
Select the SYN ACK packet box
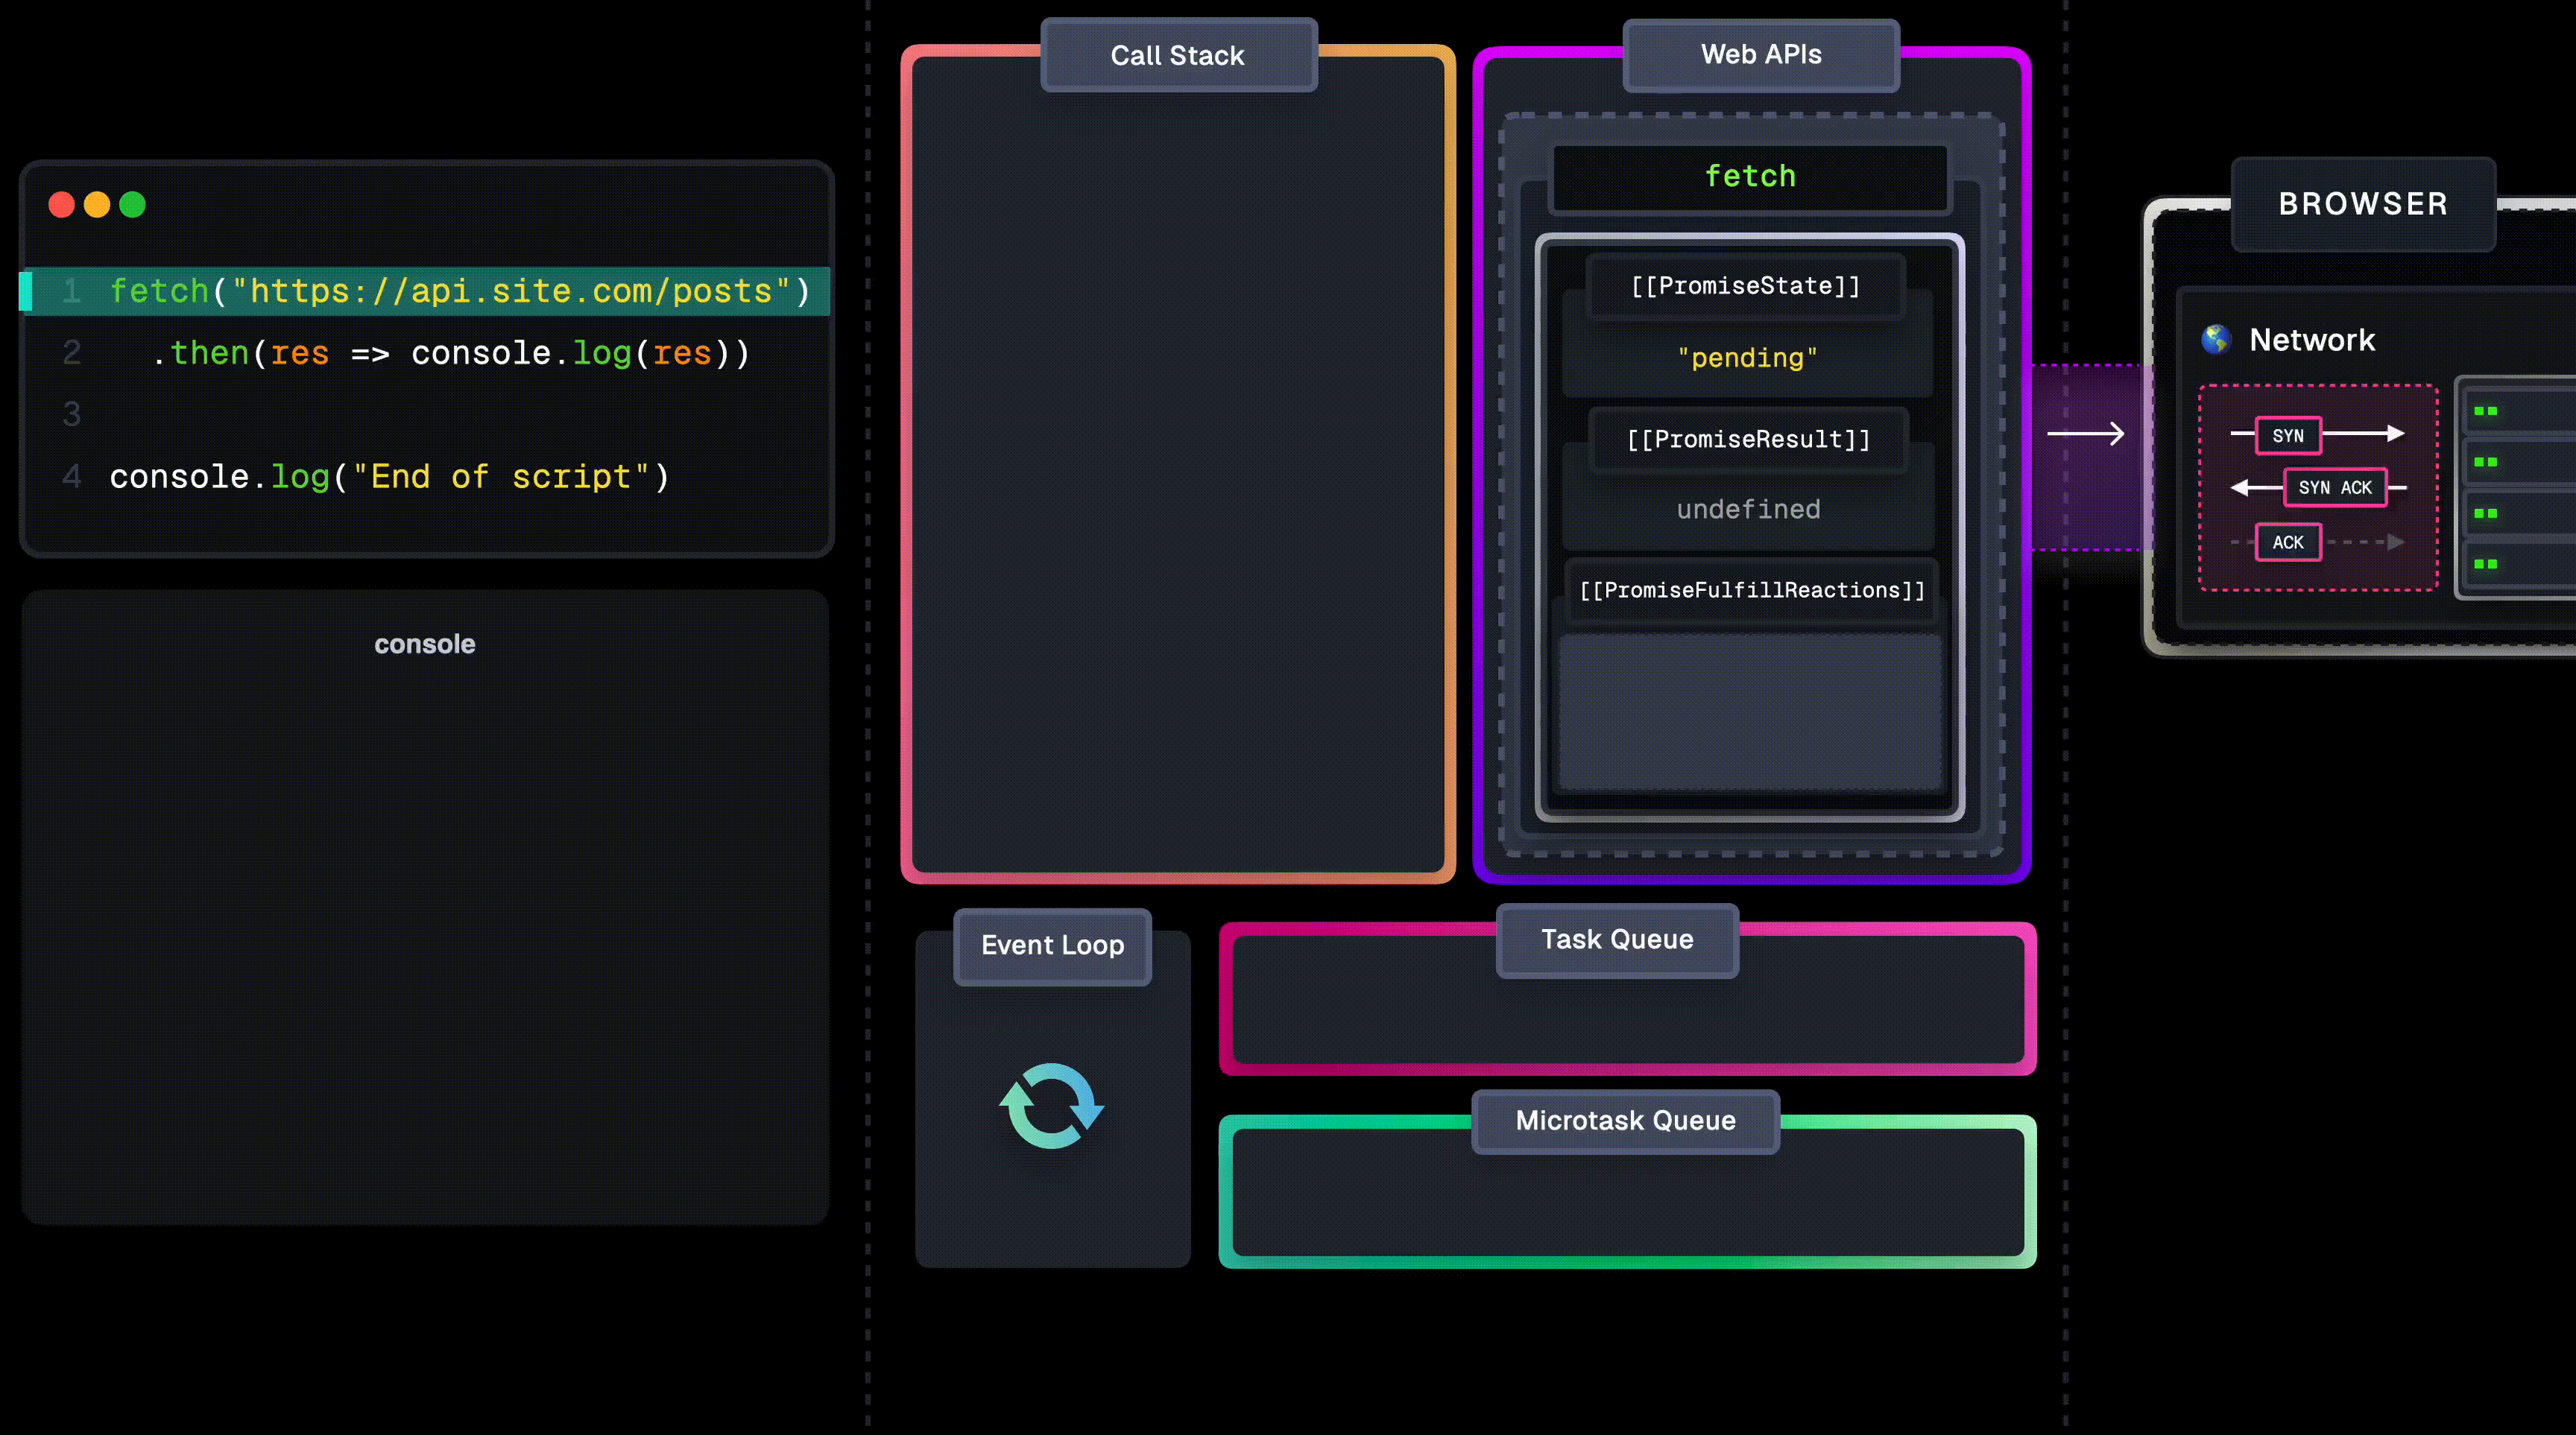pyautogui.click(x=2335, y=488)
